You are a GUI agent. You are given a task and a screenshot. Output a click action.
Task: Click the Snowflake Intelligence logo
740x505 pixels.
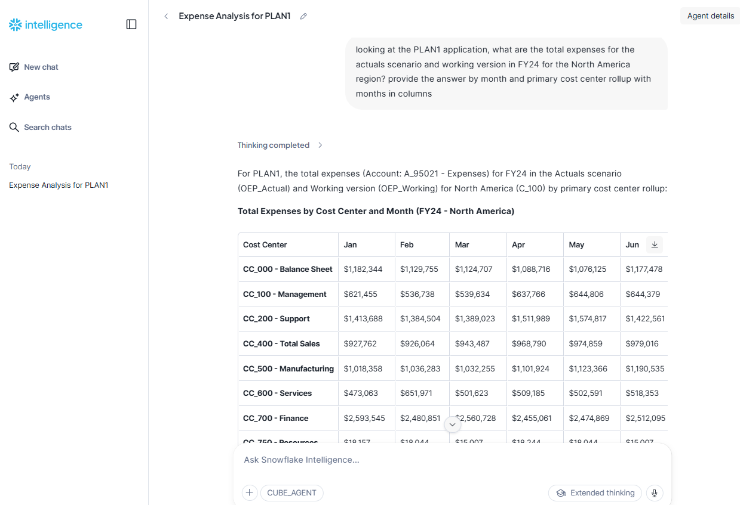[x=45, y=25]
